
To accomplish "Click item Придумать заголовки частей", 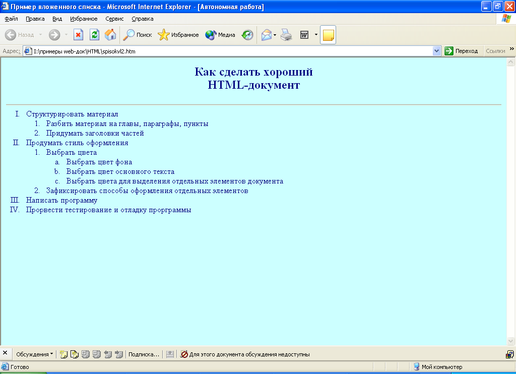I will [x=95, y=133].
